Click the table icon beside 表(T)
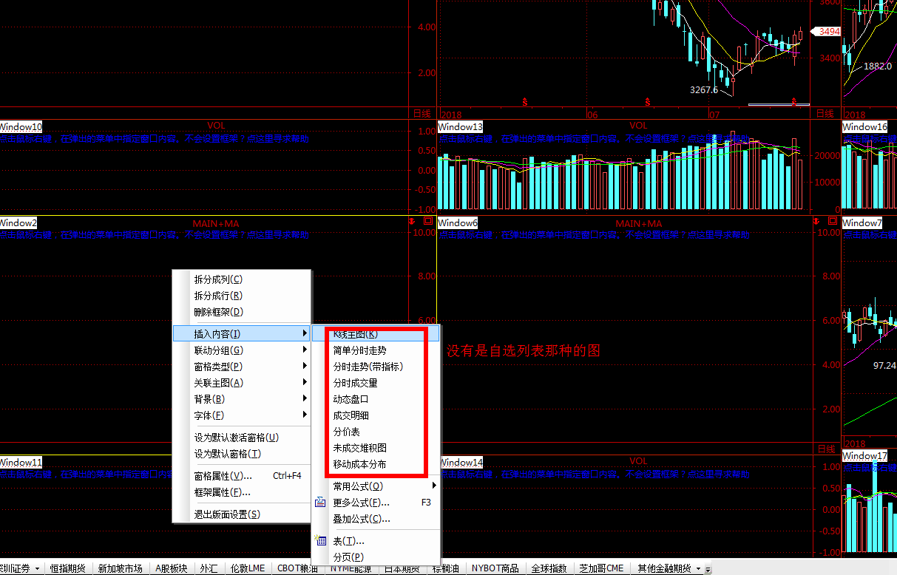 click(320, 541)
